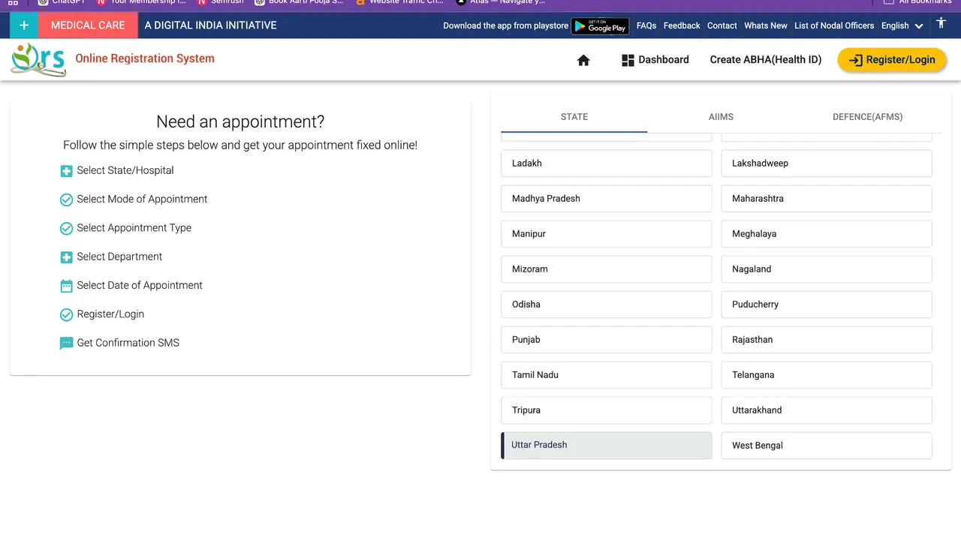Open the accessibility figure icon
Screen dimensions: 961x535
[x=941, y=24]
